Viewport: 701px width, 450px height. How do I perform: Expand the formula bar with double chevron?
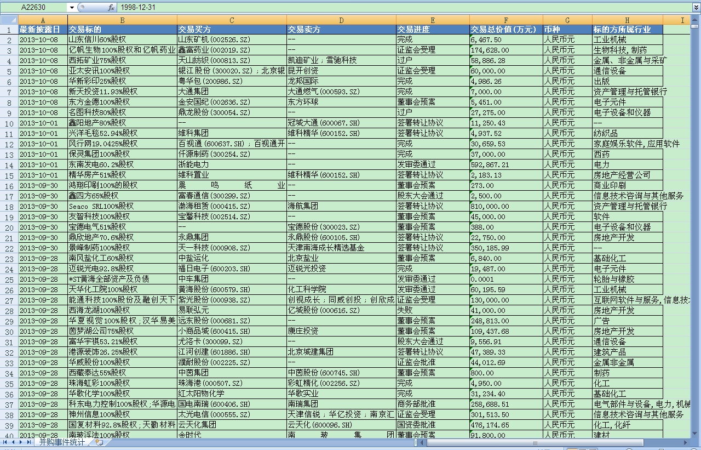pyautogui.click(x=696, y=8)
